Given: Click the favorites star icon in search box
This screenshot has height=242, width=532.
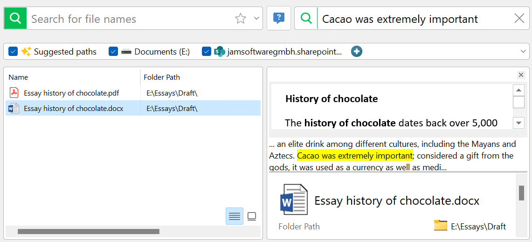Looking at the screenshot, I should point(240,19).
